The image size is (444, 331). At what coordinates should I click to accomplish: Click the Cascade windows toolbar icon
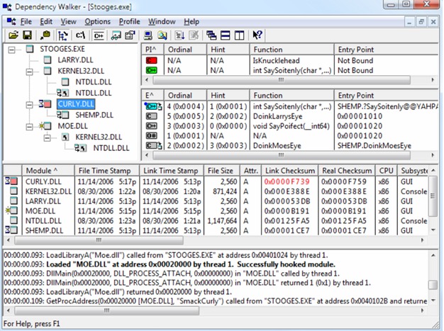click(x=211, y=35)
